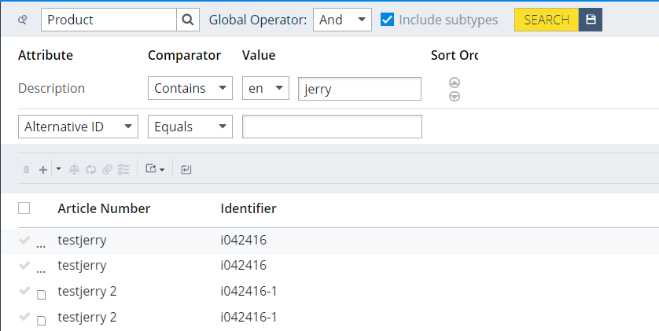This screenshot has height=331, width=659.
Task: Click the chain link icon in toolbar
Action: (x=106, y=169)
